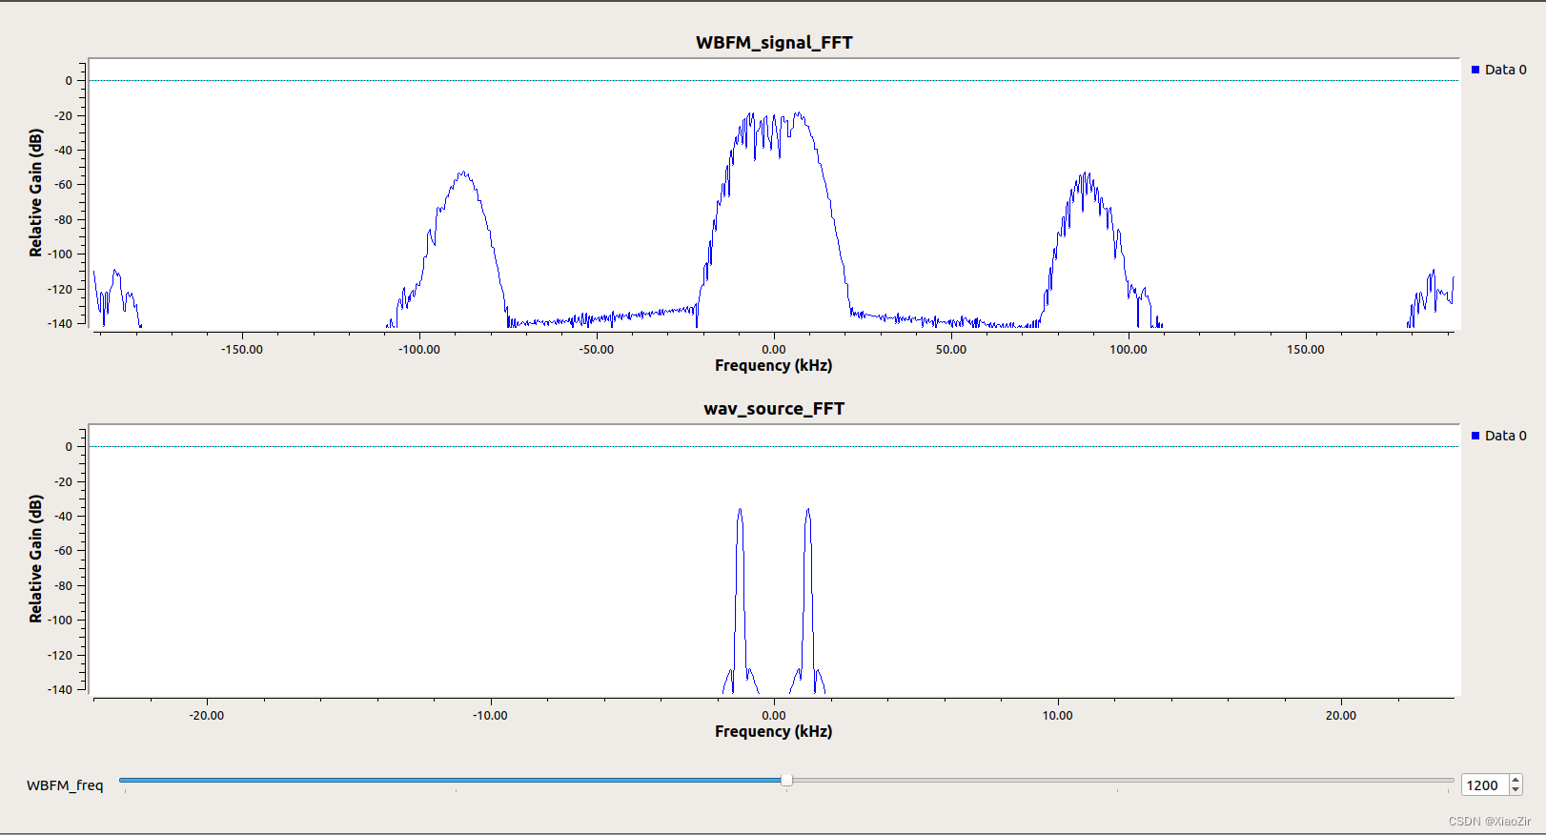
Task: Click the WBFM_freq label
Action: tap(65, 785)
